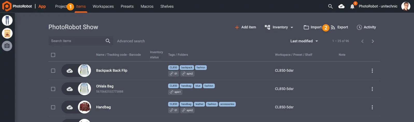Open more options for Backpack Back Flip
The height and width of the screenshot is (122, 414).
372,71
